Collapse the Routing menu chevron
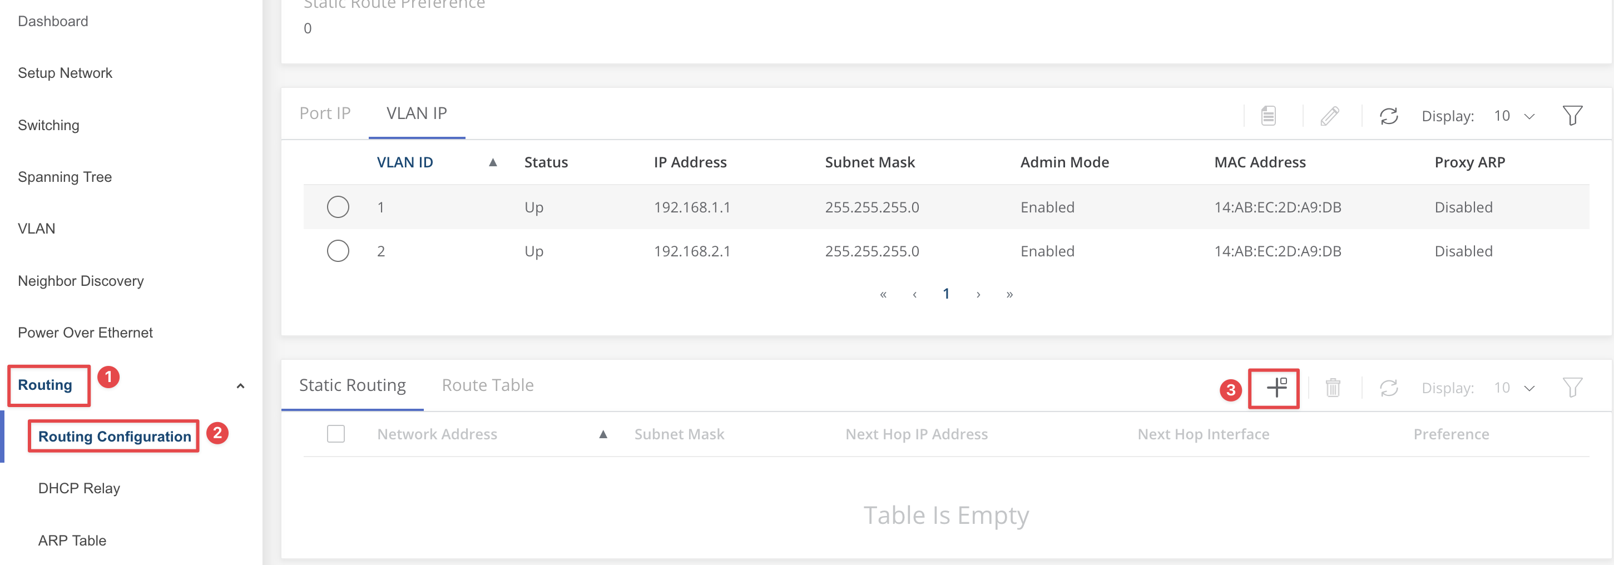Viewport: 1614px width, 565px height. 240,386
